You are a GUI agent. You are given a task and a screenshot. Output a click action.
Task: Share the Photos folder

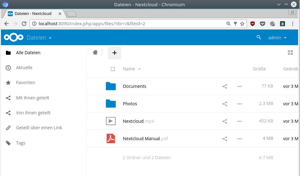tap(225, 104)
